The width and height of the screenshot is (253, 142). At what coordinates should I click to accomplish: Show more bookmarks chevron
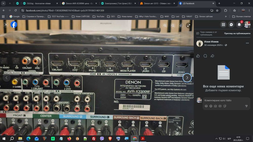tap(226, 16)
